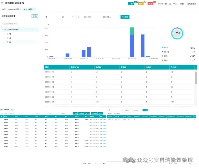
Task: Collapse the 上海安科瑞宿舍 tree node arrow
Action: [x=3, y=30]
